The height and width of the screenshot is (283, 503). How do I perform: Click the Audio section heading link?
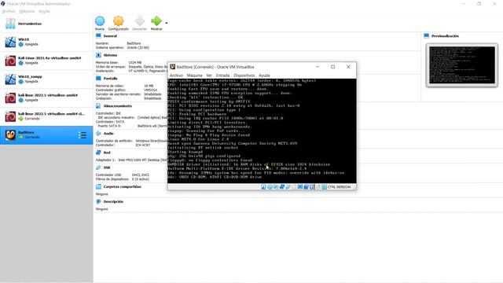click(108, 134)
